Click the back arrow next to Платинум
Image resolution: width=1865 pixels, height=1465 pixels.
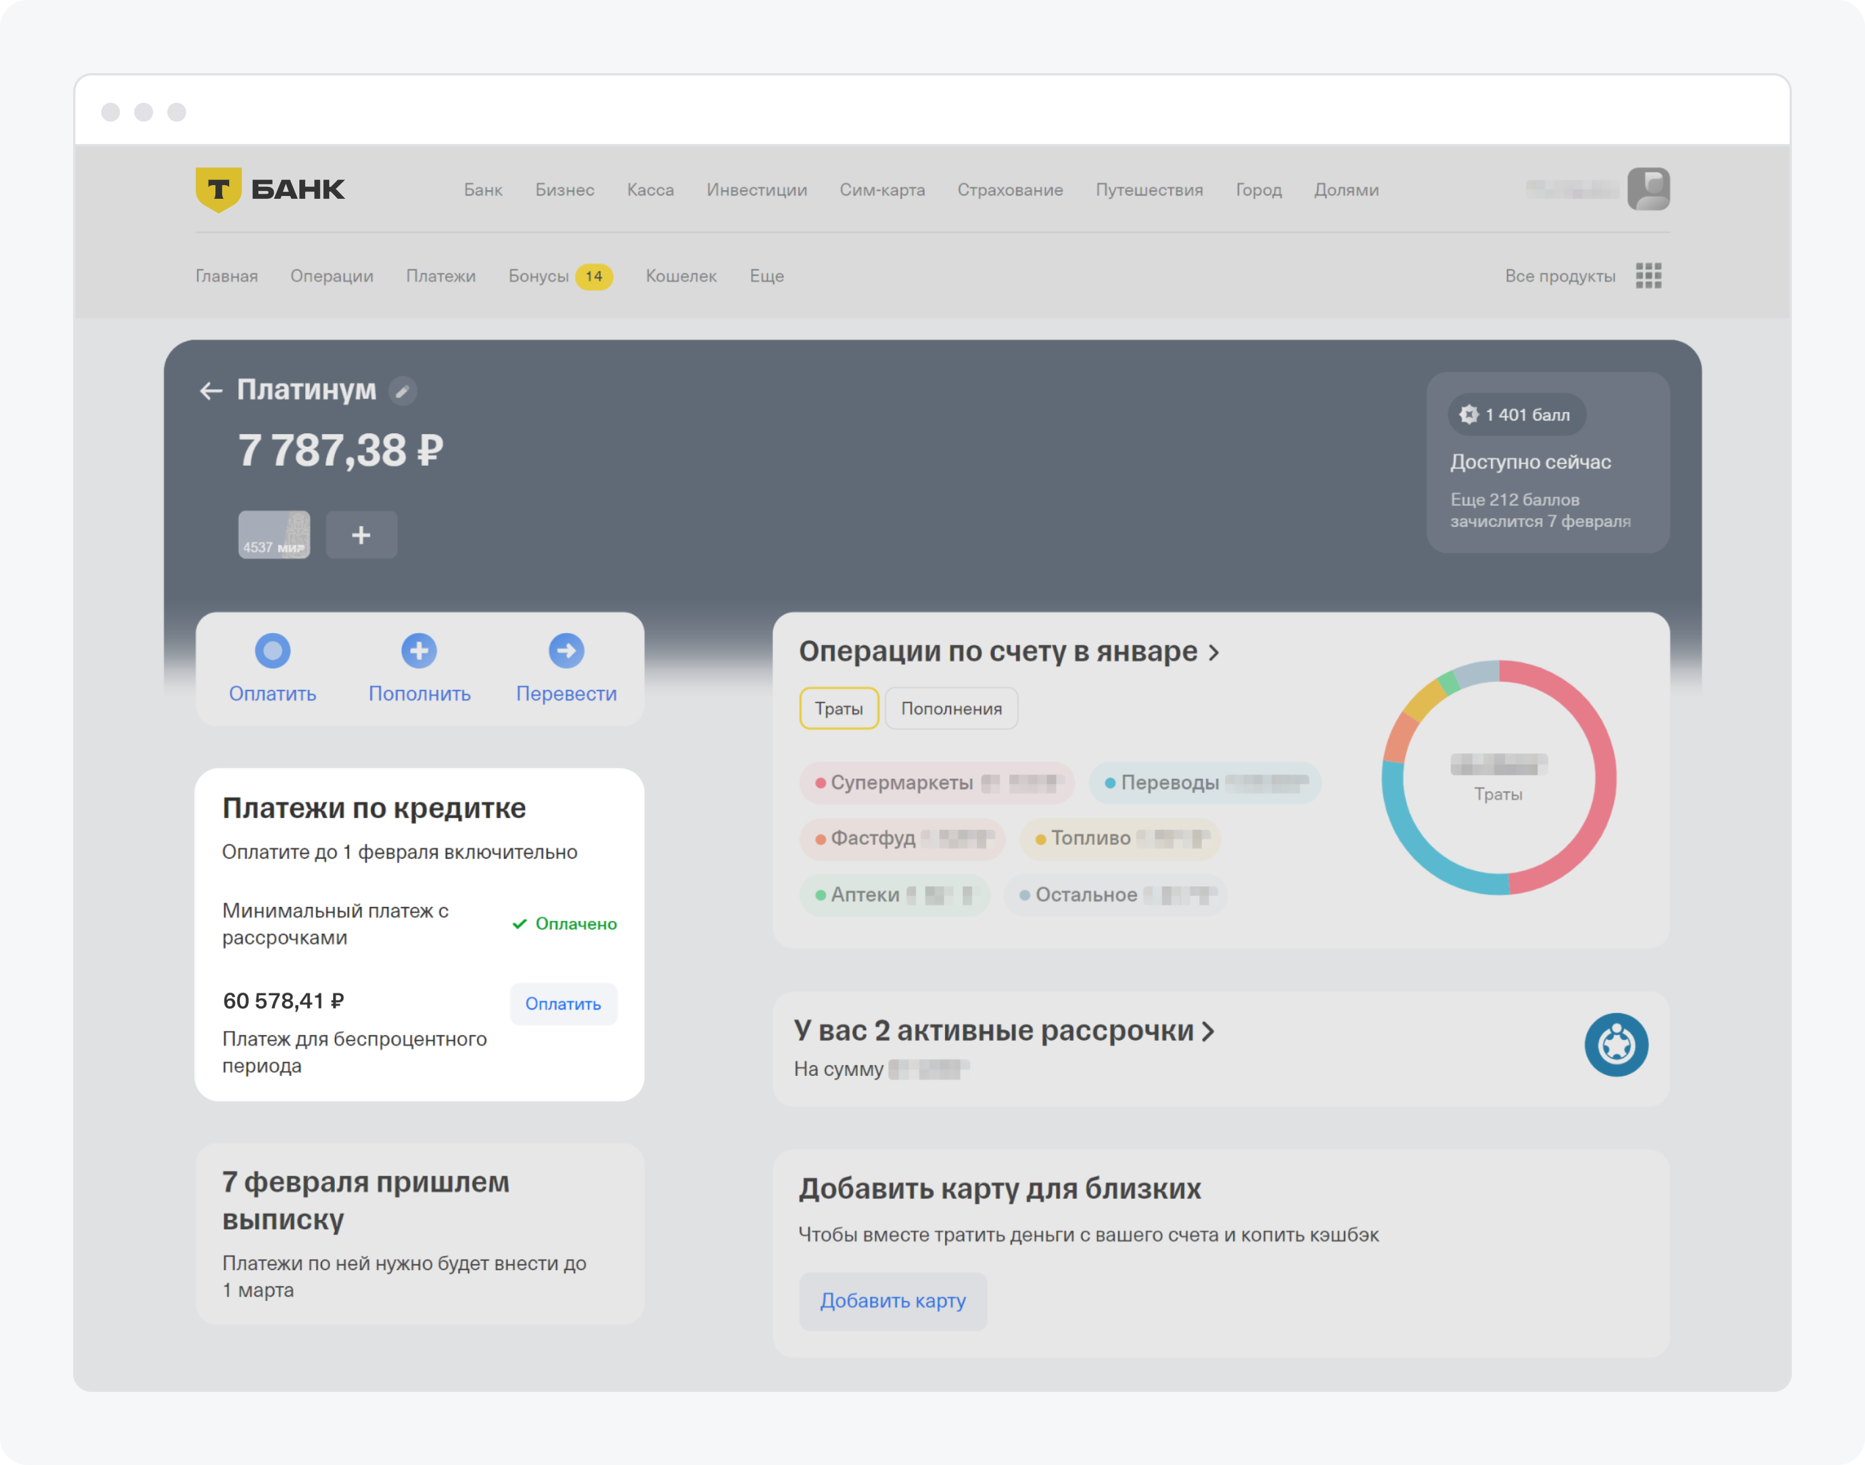[211, 391]
